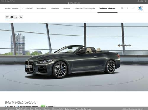This screenshot has height=110, width=148.
Task: Click Modell ändern
Action: [x=12, y=9]
